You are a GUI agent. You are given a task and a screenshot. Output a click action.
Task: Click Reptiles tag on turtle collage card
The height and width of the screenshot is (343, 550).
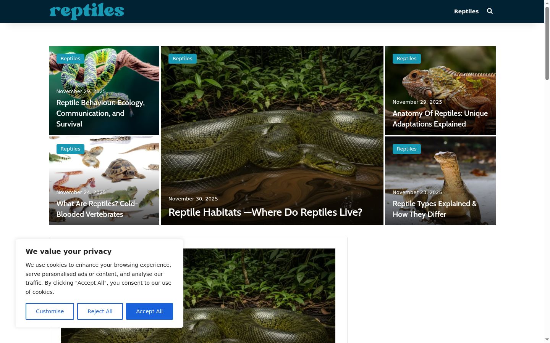pos(70,149)
